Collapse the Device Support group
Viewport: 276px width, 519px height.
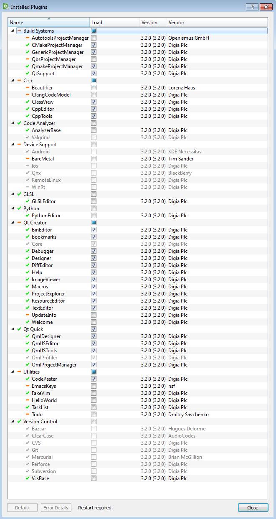13,145
